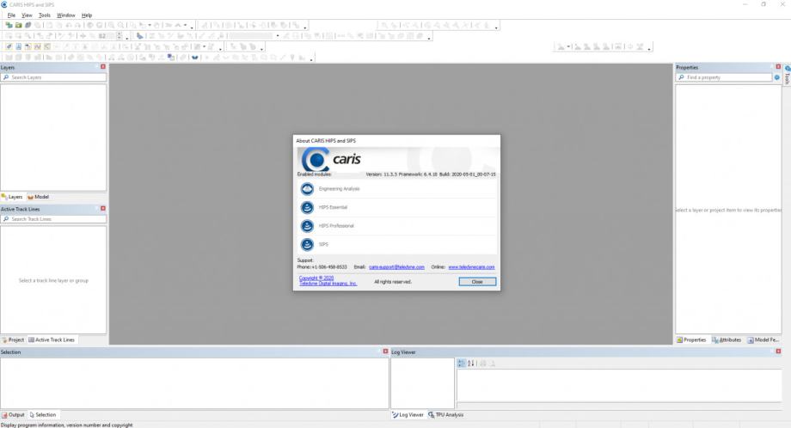Expand overflow arrow of right third-row toolbar
The height and width of the screenshot is (428, 791).
[649, 48]
